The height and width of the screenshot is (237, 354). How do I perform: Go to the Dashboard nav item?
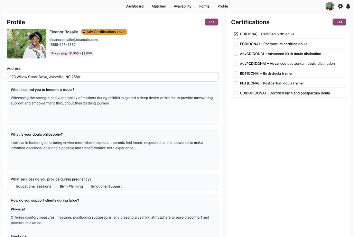[x=134, y=6]
